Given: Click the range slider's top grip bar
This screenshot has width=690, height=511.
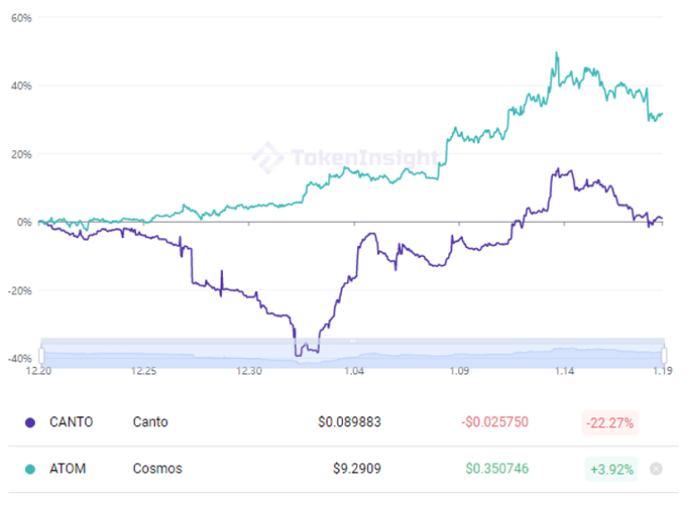Looking at the screenshot, I should 353,341.
